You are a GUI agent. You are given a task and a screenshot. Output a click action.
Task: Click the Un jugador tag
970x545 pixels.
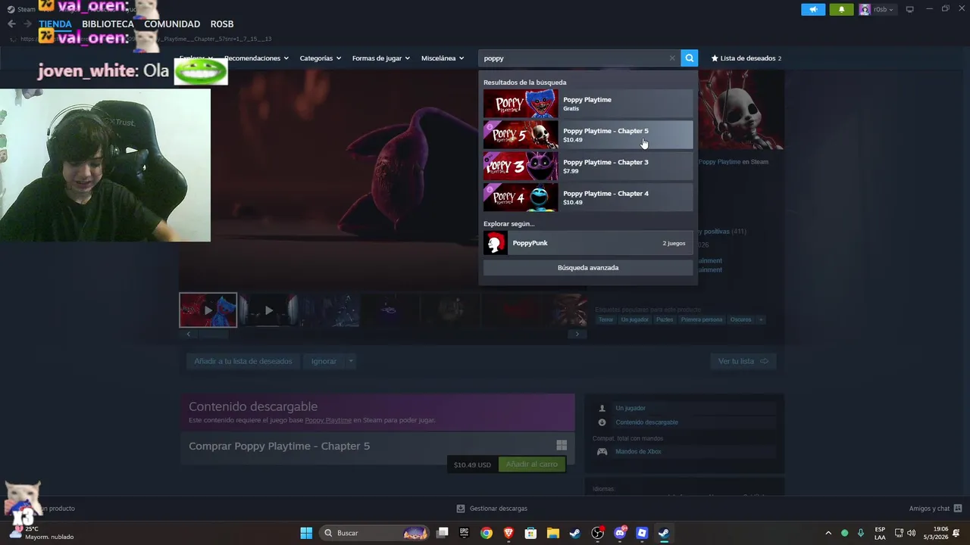[634, 319]
